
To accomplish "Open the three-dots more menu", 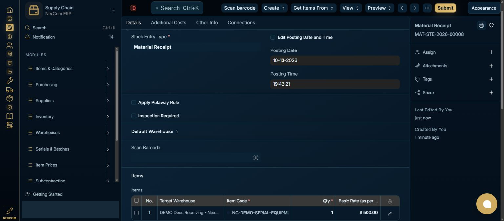I will [x=427, y=8].
